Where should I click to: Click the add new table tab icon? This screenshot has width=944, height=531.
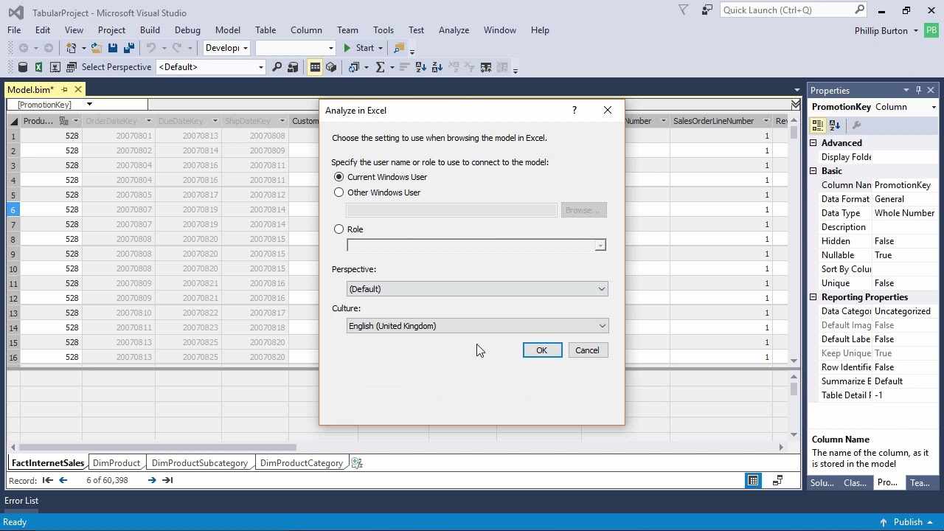(x=357, y=463)
